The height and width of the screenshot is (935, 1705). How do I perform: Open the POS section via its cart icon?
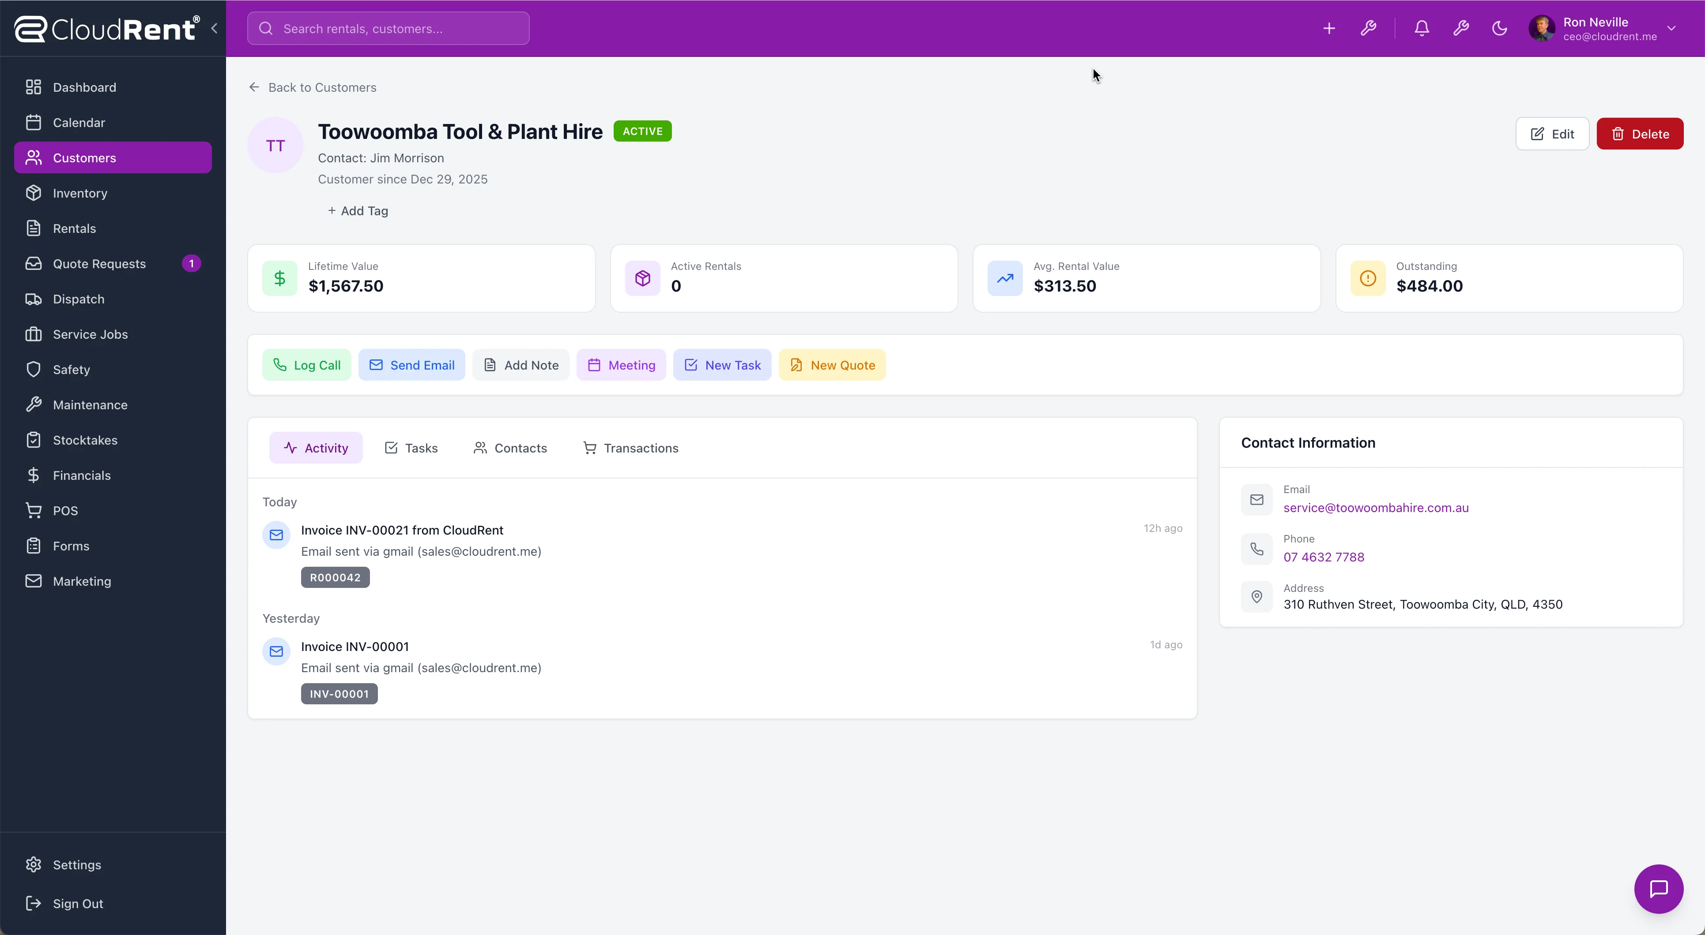(33, 510)
